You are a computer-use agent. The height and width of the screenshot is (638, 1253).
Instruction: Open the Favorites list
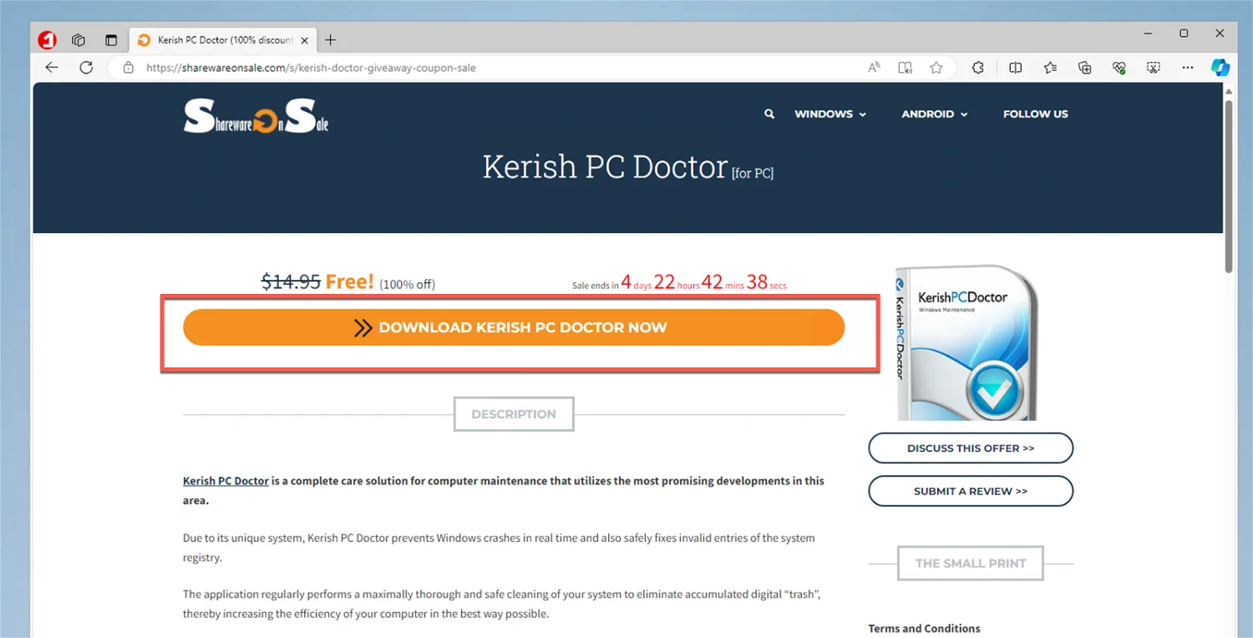tap(1050, 68)
